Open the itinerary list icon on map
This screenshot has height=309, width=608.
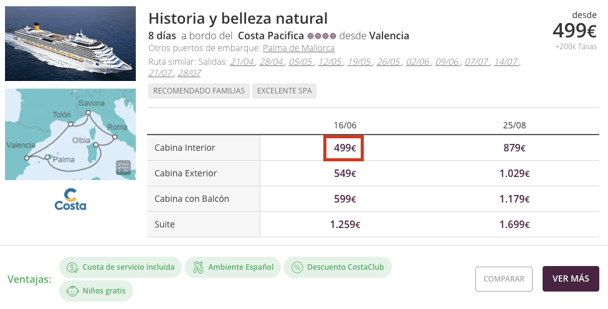[x=123, y=168]
